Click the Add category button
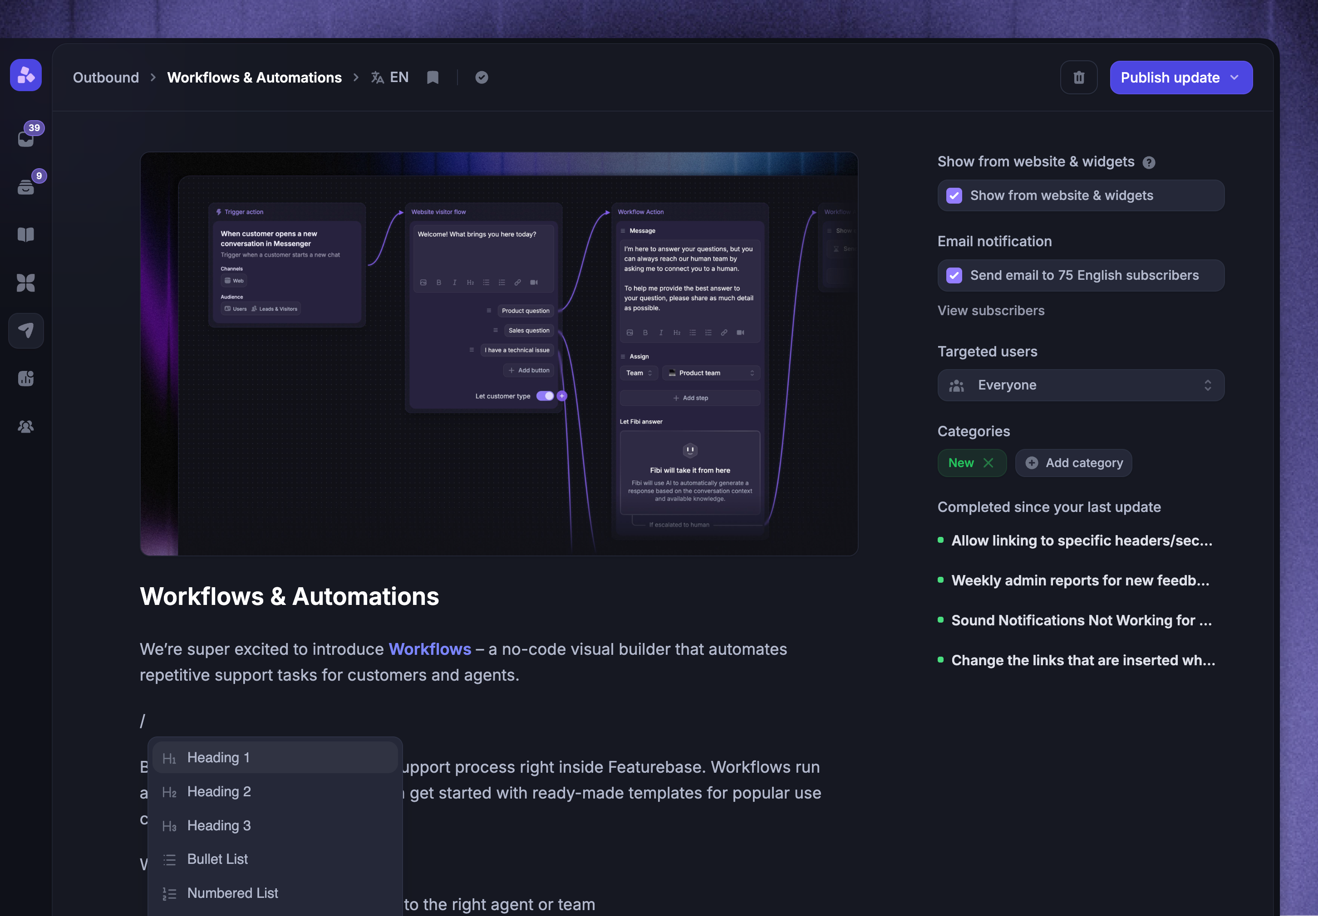This screenshot has width=1318, height=916. click(x=1073, y=463)
